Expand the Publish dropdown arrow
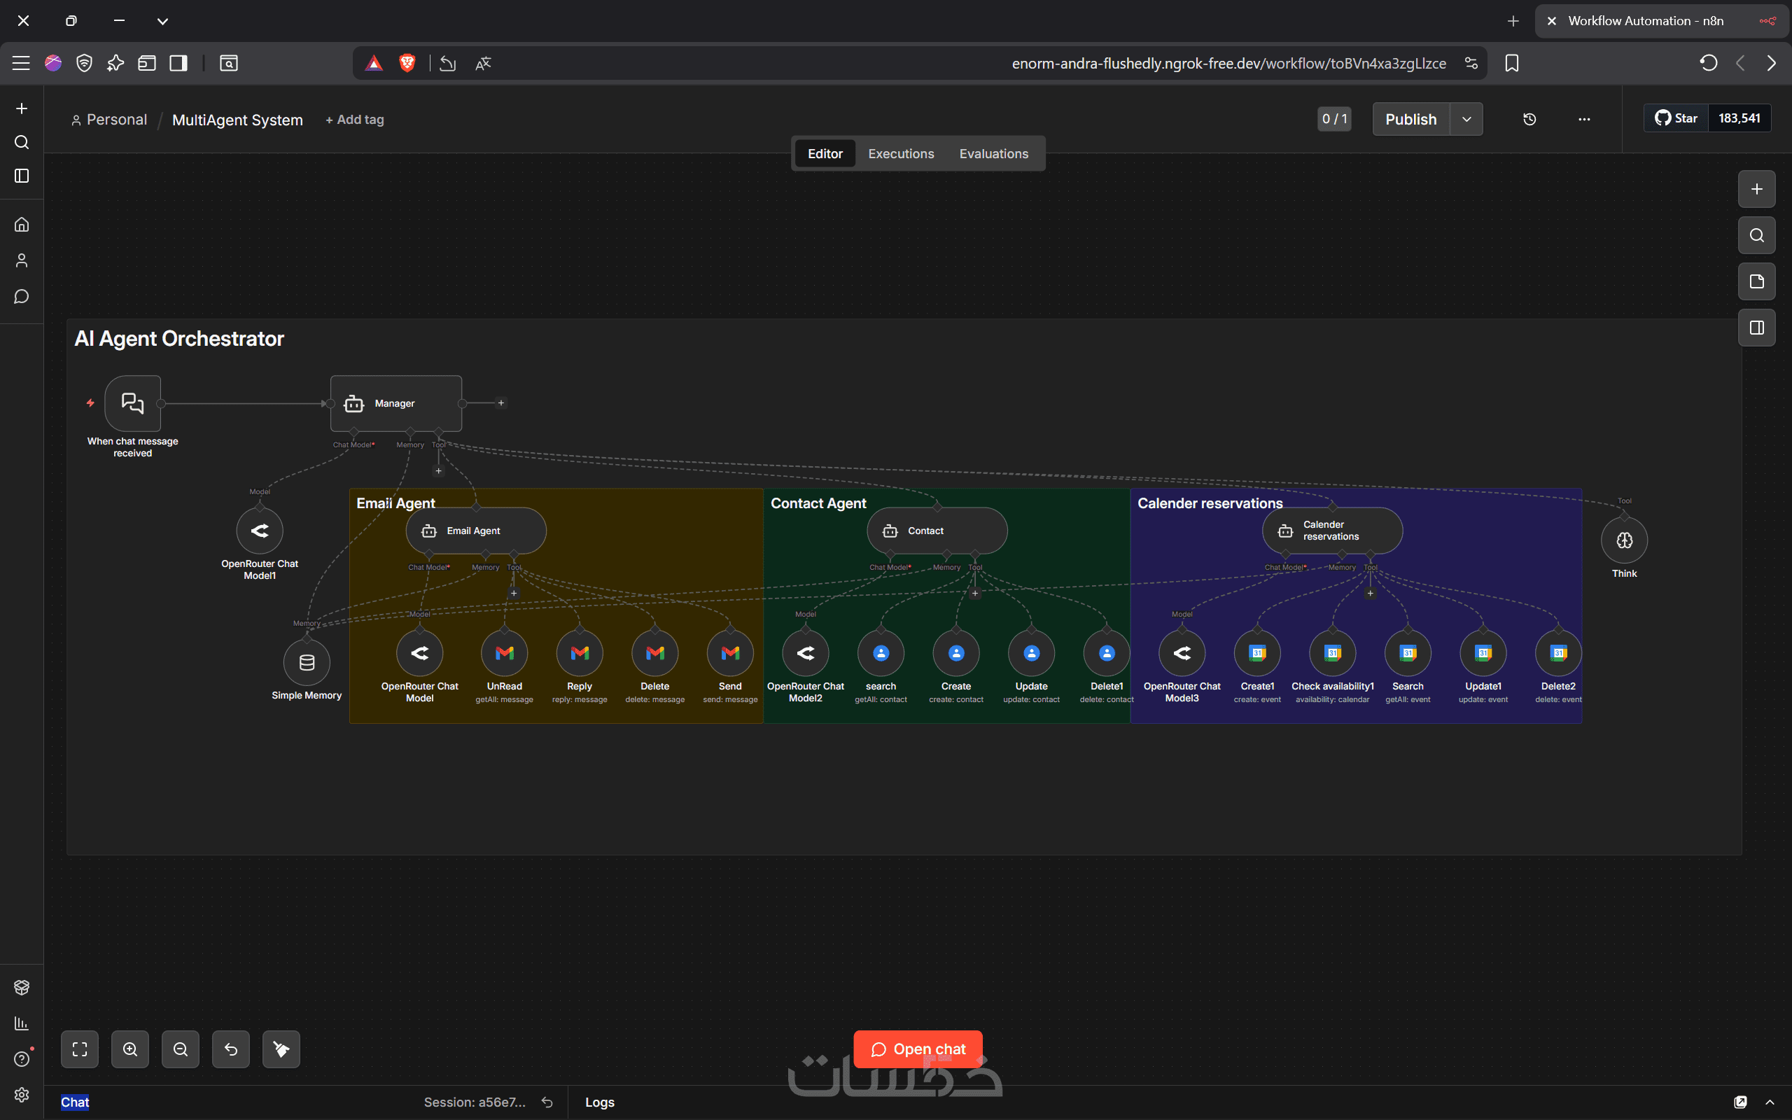The width and height of the screenshot is (1792, 1120). (x=1466, y=119)
